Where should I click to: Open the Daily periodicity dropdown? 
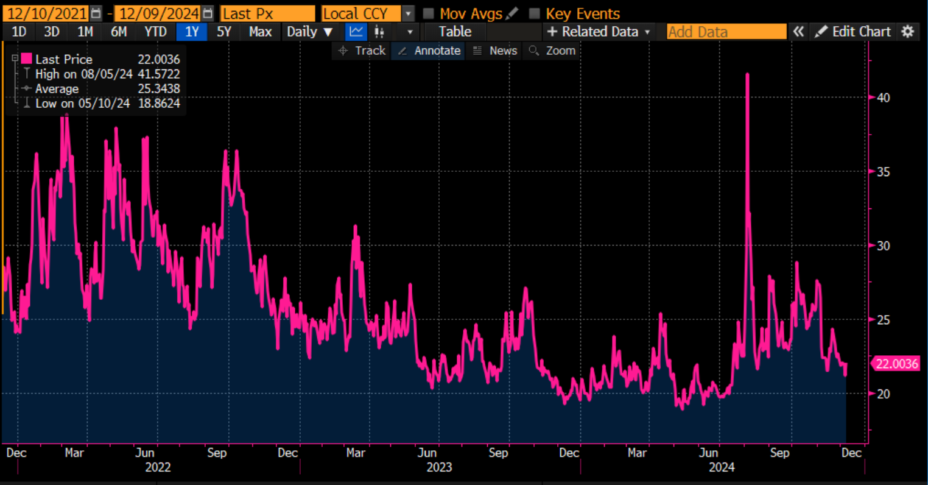click(310, 32)
